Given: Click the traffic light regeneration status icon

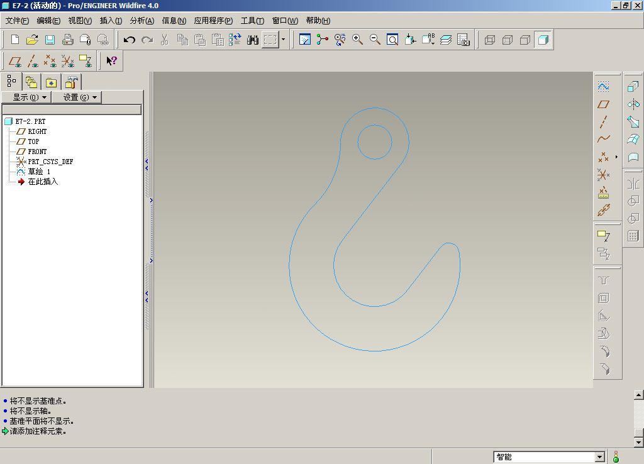Looking at the screenshot, I should [x=616, y=456].
